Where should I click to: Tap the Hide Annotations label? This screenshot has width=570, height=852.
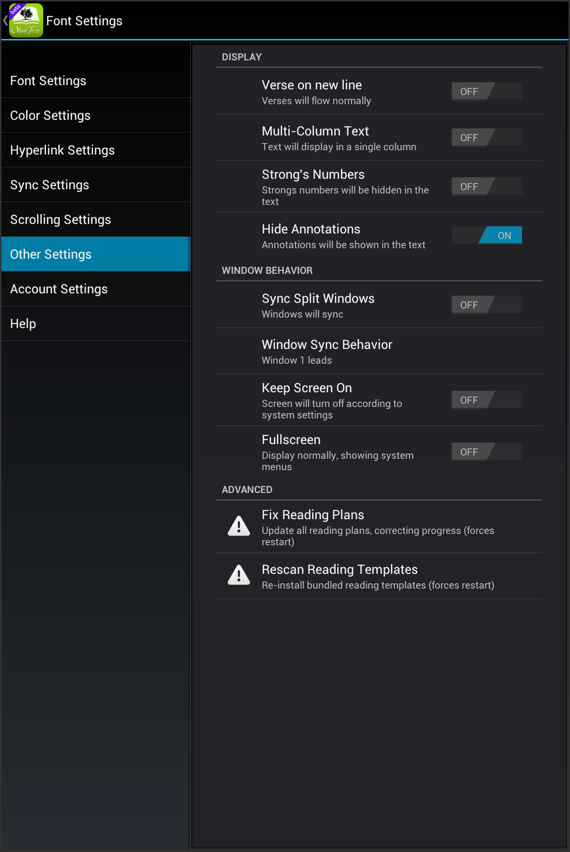coord(311,229)
